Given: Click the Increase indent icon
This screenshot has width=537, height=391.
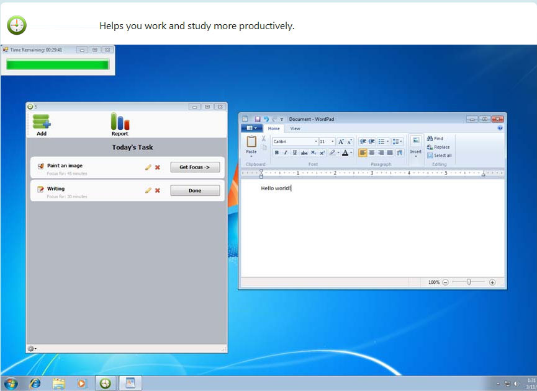Looking at the screenshot, I should click(x=372, y=141).
